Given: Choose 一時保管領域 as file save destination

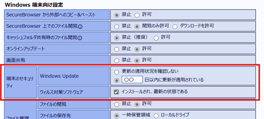Looking at the screenshot, I should pyautogui.click(x=117, y=115).
